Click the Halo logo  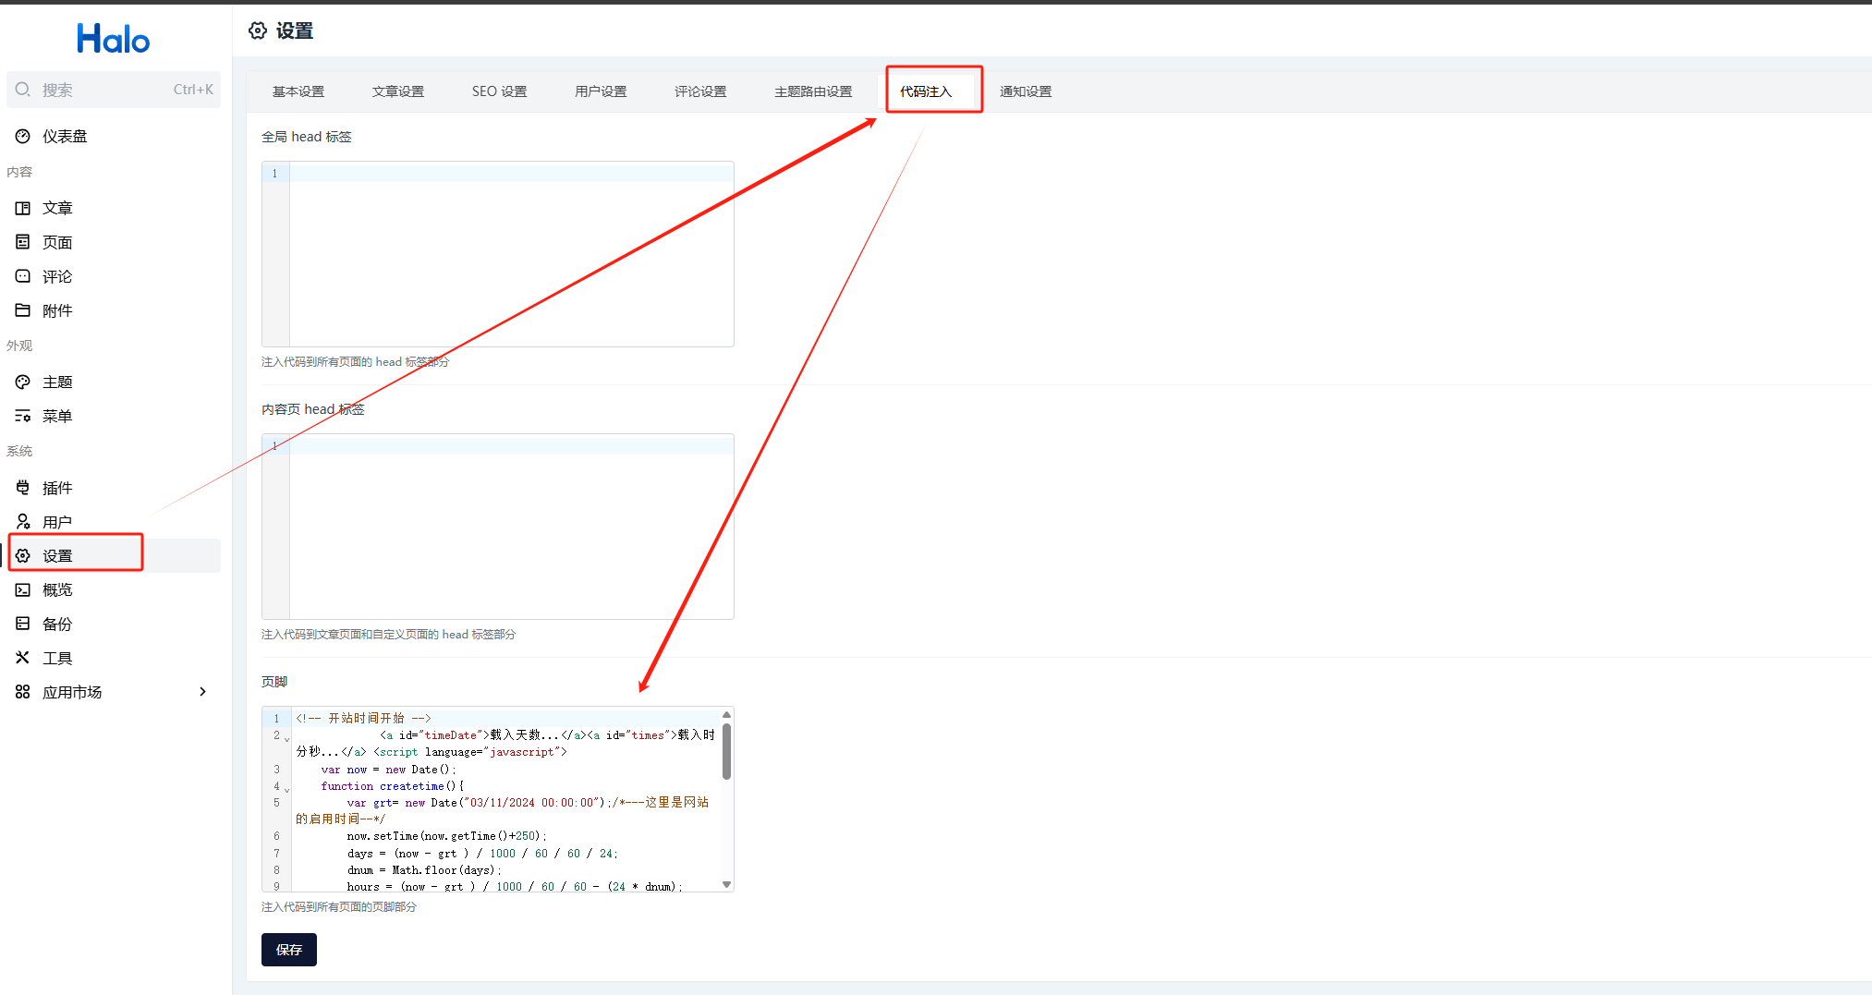point(113,39)
